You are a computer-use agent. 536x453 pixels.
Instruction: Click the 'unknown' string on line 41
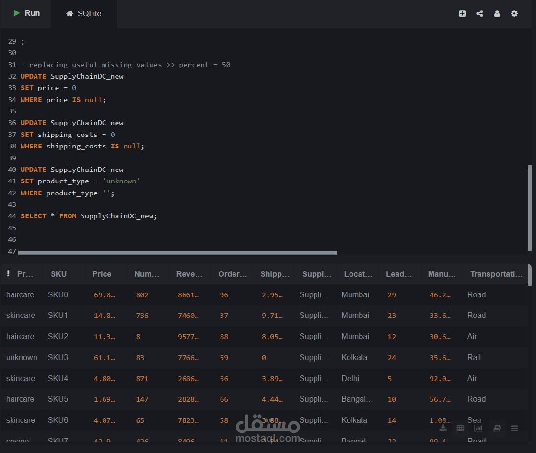tap(121, 181)
